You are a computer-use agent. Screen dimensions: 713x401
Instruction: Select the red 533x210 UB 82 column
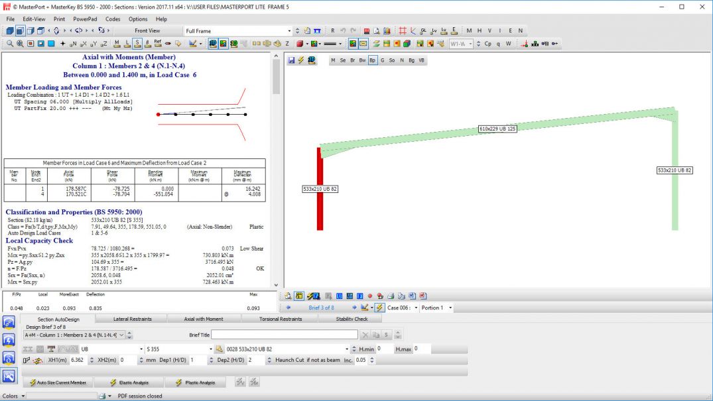click(320, 188)
